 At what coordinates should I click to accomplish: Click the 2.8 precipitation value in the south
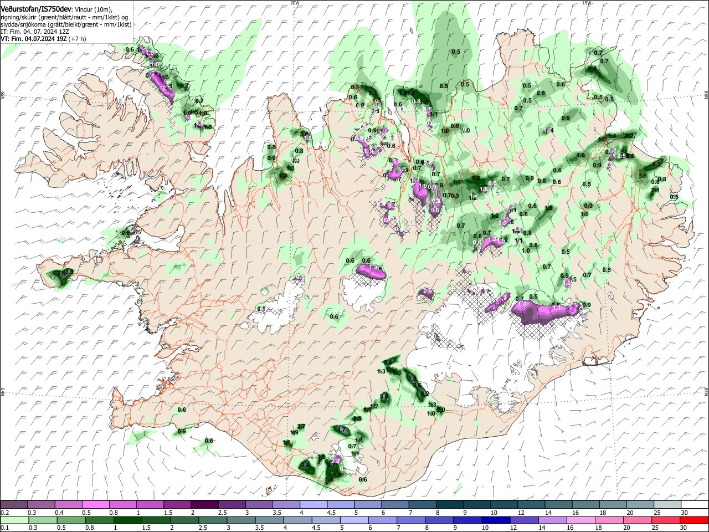point(305,465)
